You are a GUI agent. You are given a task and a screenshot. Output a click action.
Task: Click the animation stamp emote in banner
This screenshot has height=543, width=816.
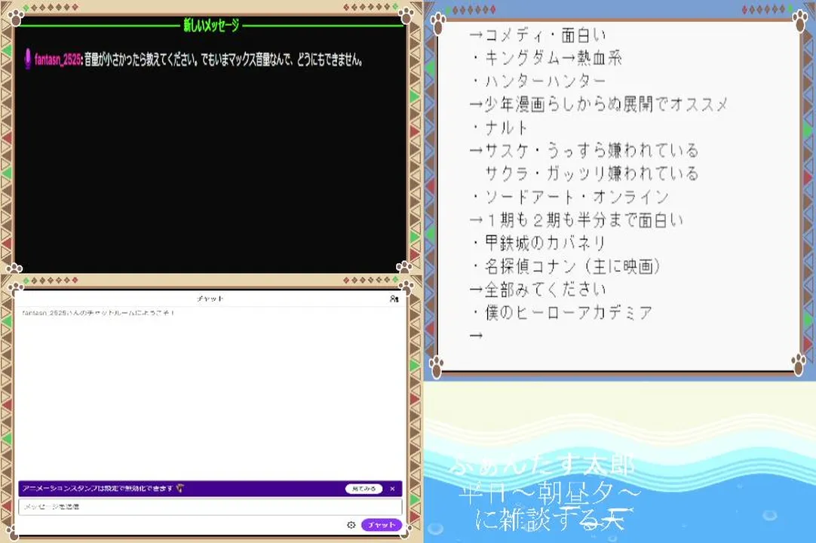[180, 489]
